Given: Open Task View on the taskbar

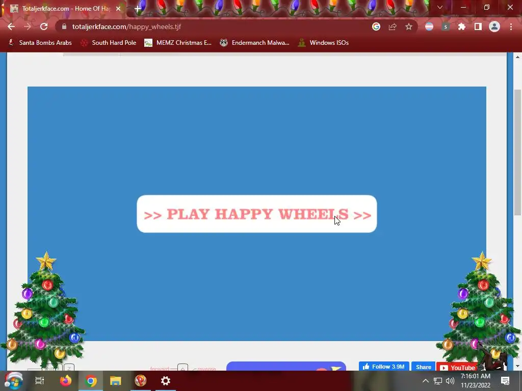Looking at the screenshot, I should pos(40,381).
